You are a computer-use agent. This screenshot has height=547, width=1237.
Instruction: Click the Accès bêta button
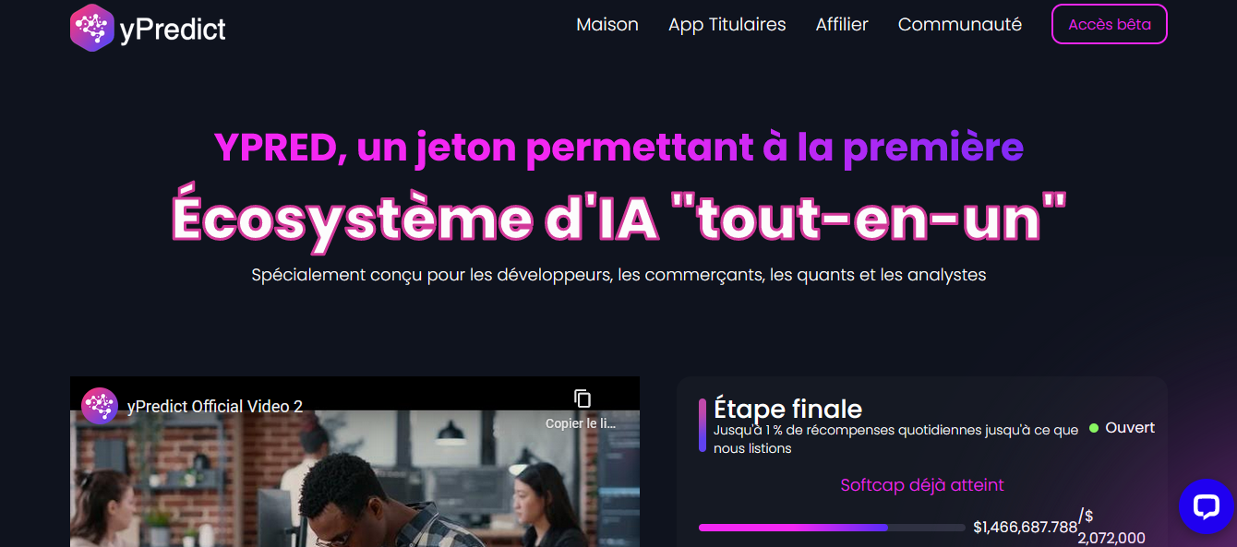click(1110, 25)
